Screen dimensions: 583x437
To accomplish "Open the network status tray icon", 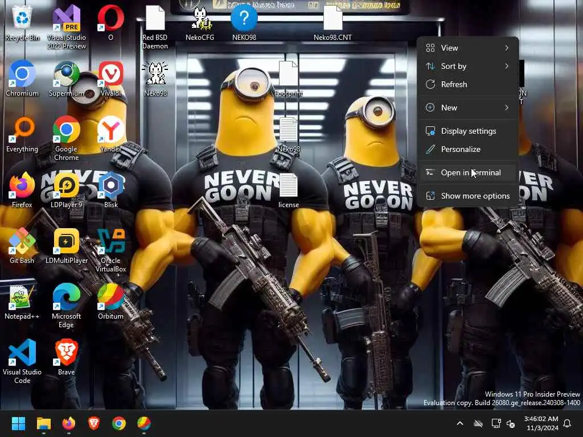I will [x=496, y=423].
